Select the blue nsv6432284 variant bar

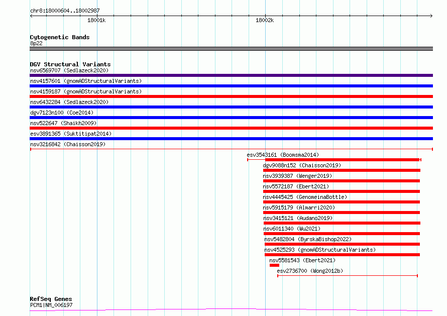(x=231, y=107)
